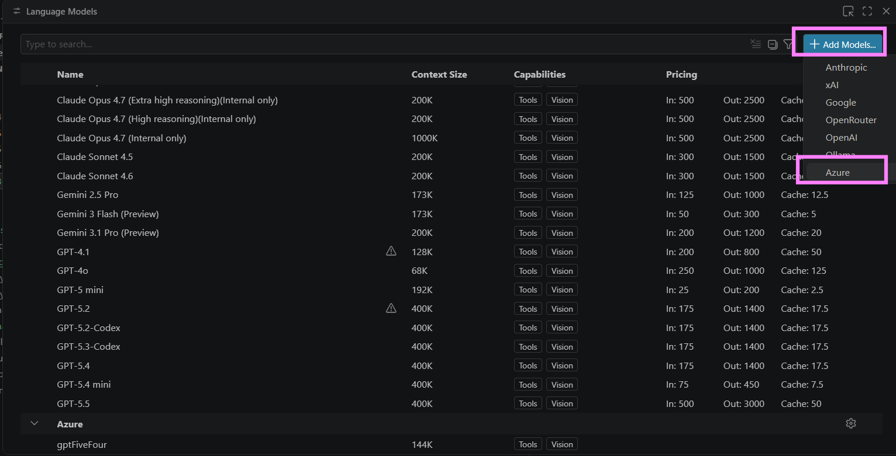Click the Vision badge on the Claude Sonnet 4.5 row
Image resolution: width=896 pixels, height=456 pixels.
tap(562, 156)
